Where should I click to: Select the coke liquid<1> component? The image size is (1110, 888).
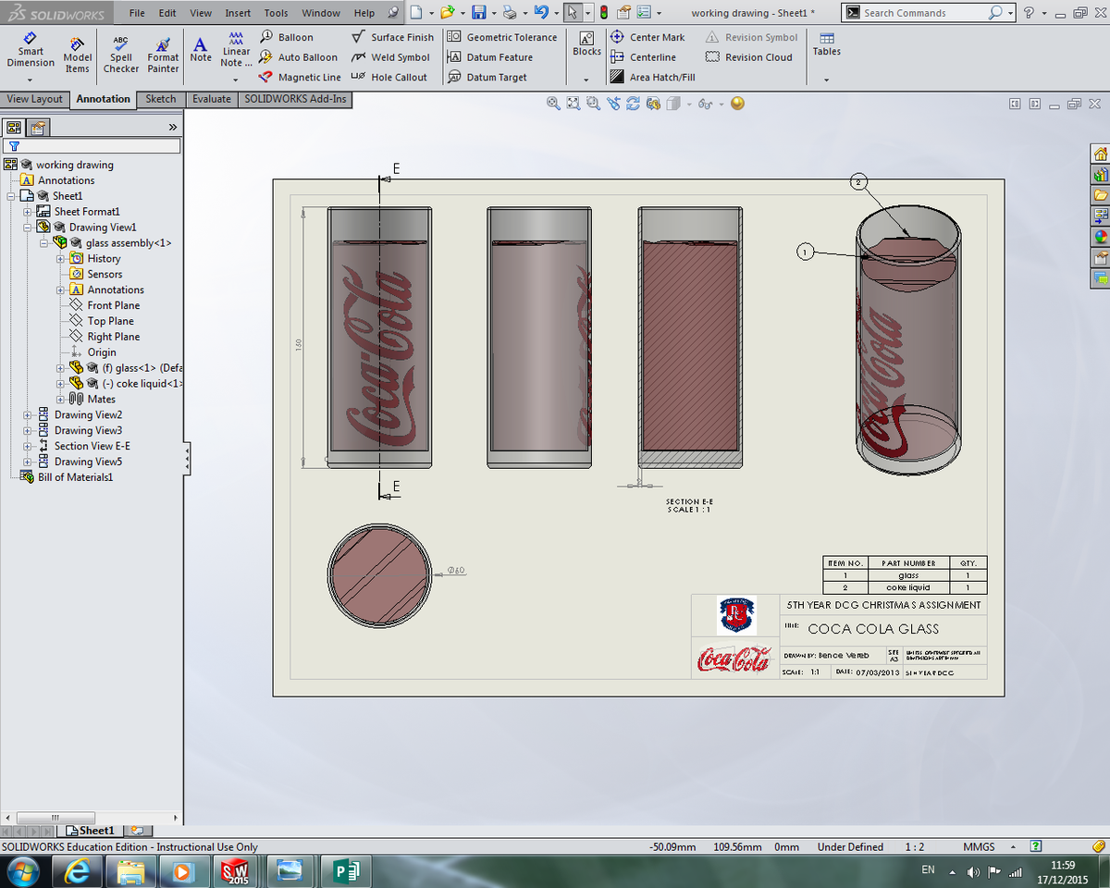pos(142,384)
